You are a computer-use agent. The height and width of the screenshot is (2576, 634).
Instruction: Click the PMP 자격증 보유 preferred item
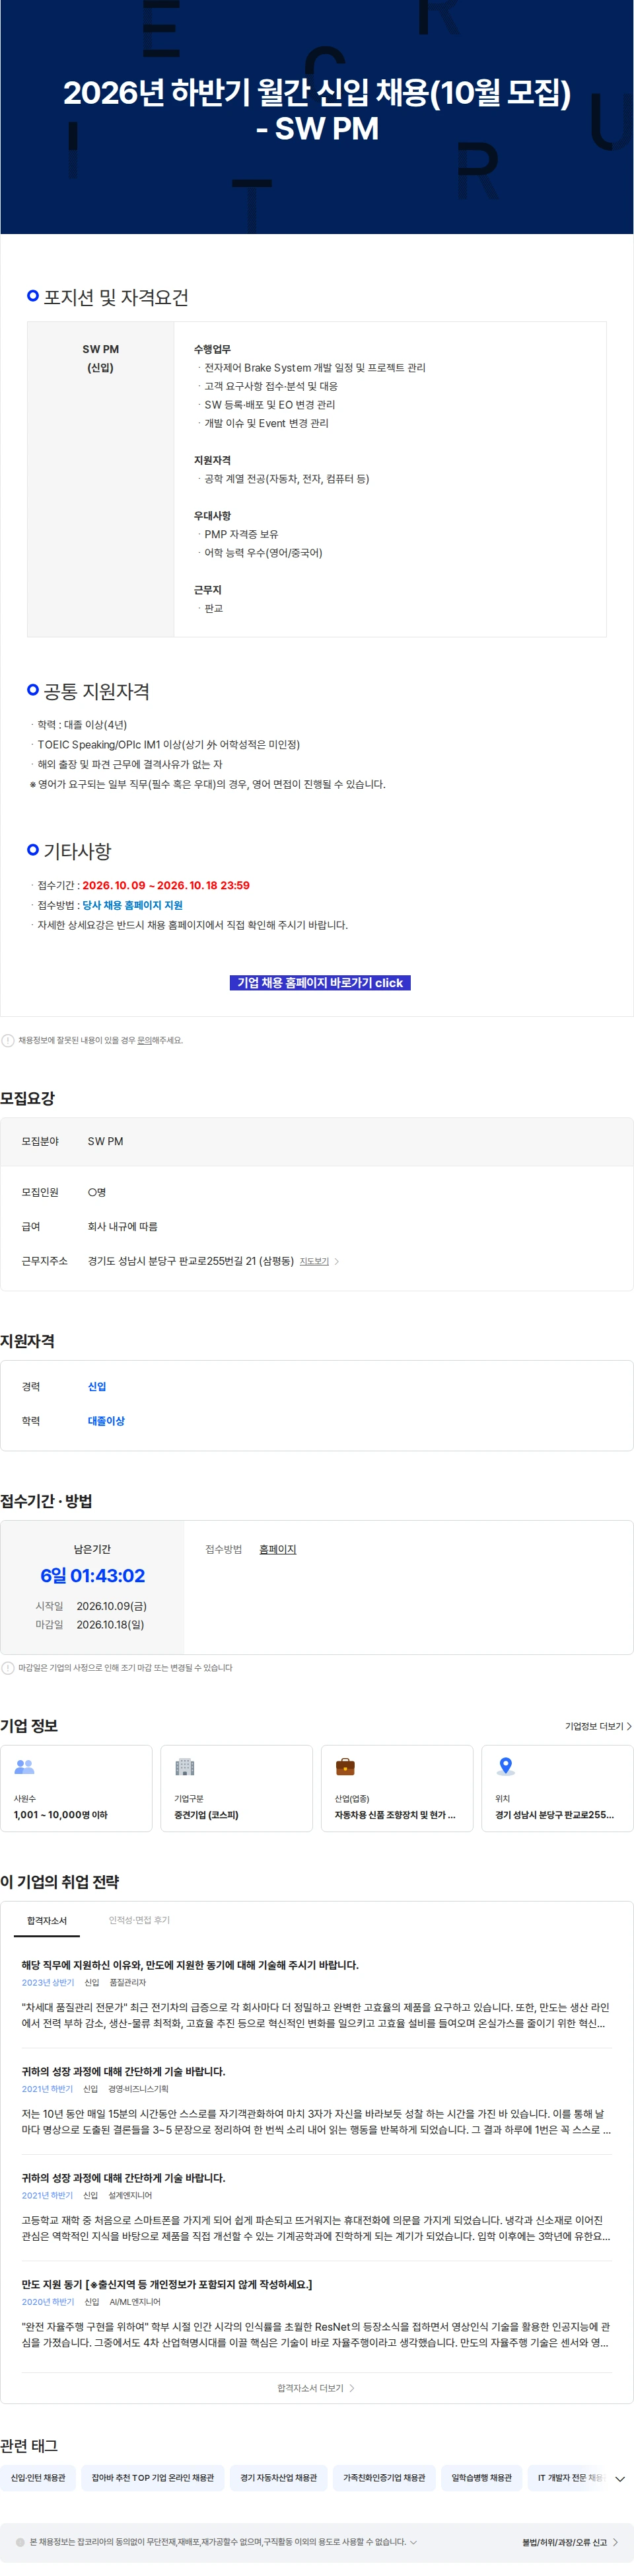[240, 534]
